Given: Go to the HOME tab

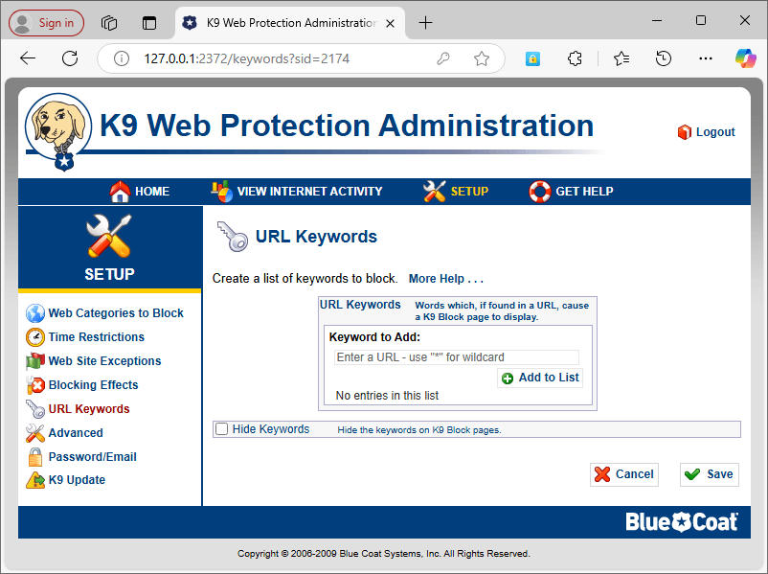Looking at the screenshot, I should 140,191.
